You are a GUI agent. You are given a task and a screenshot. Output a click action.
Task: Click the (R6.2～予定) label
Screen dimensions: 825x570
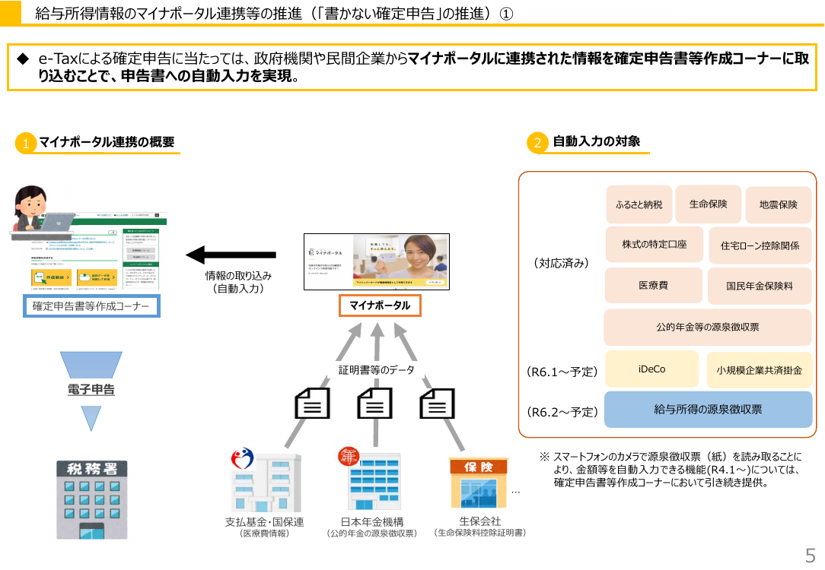[562, 412]
